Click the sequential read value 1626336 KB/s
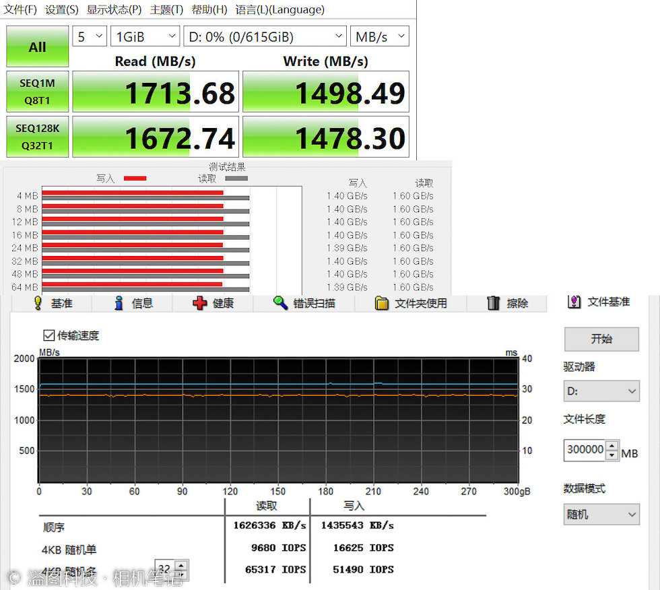This screenshot has width=660, height=590. click(x=269, y=525)
